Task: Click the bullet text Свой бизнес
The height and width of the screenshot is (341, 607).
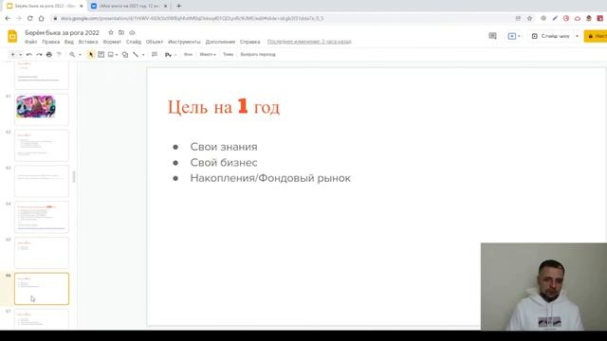Action: pyautogui.click(x=224, y=163)
